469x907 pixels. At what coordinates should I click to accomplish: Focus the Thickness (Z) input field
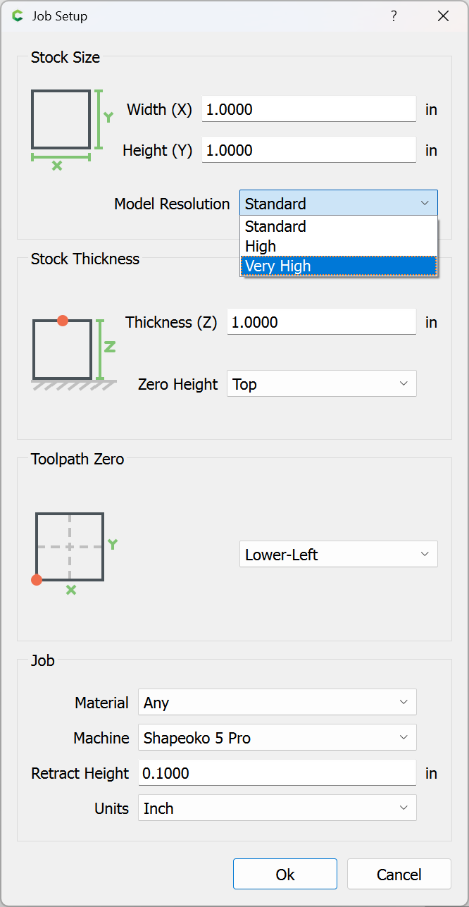coord(321,322)
